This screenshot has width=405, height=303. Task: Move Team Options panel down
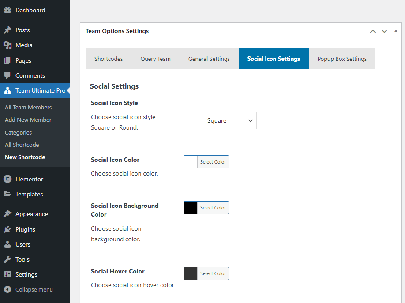coord(384,31)
